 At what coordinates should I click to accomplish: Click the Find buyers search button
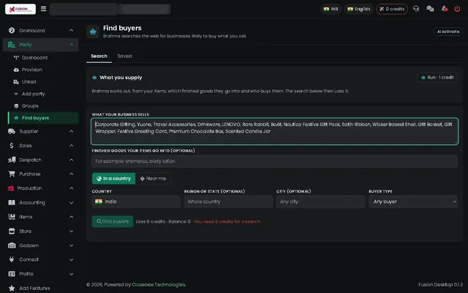pos(113,221)
